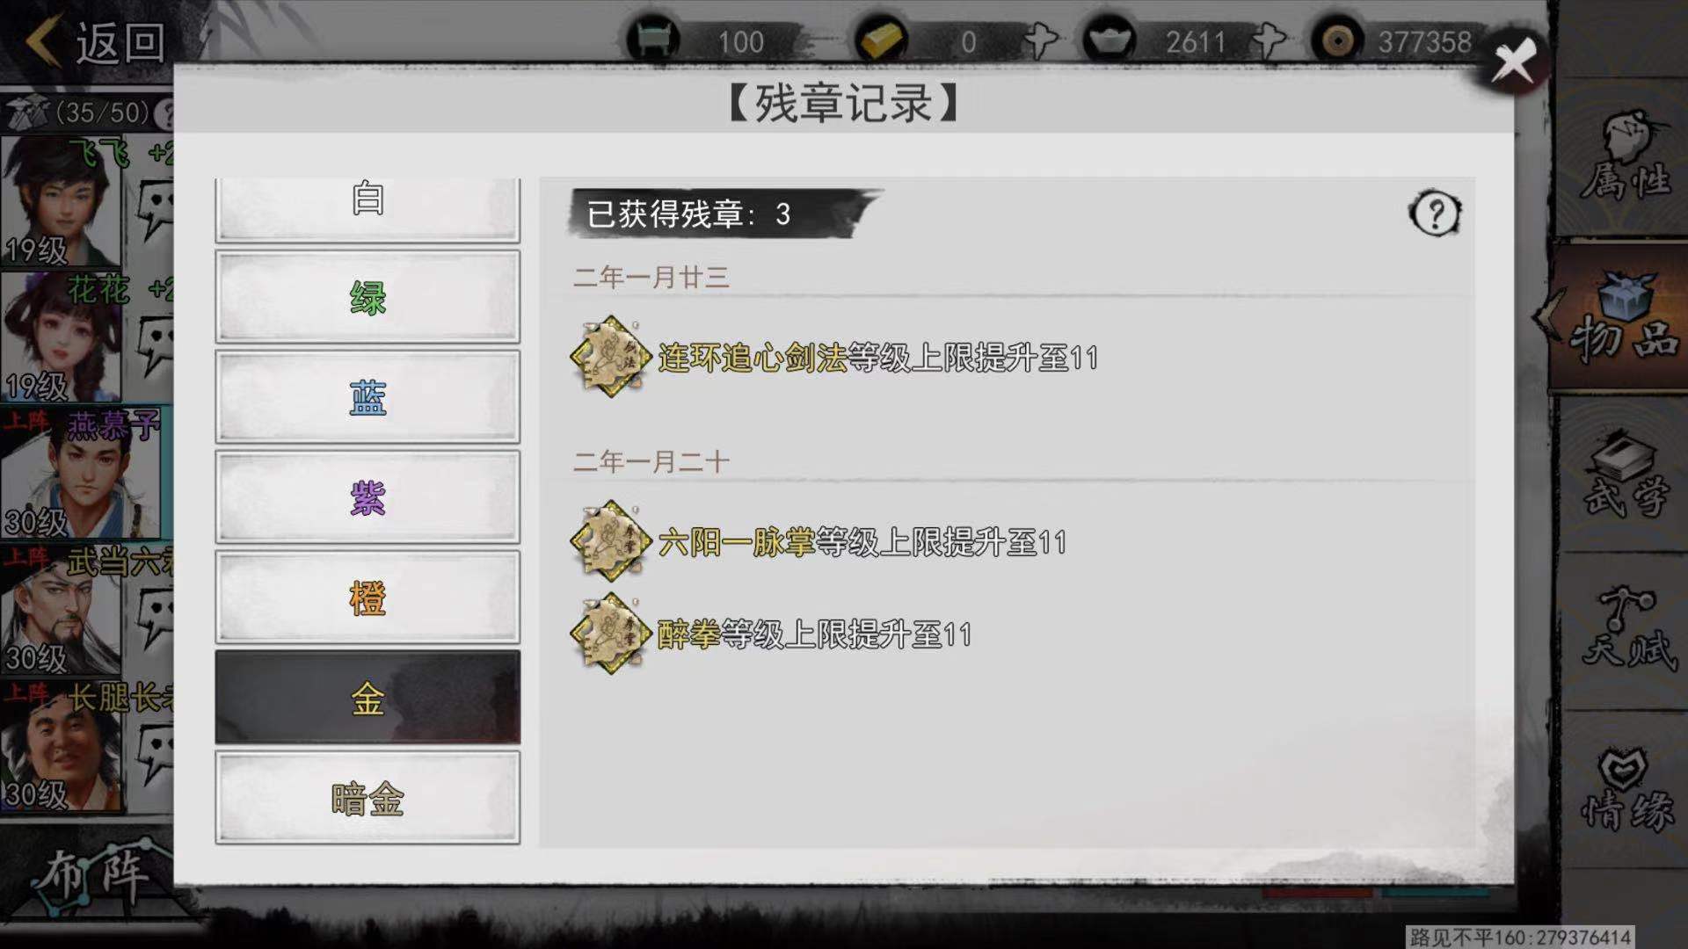Select the 紫 quality filter

[x=367, y=497]
